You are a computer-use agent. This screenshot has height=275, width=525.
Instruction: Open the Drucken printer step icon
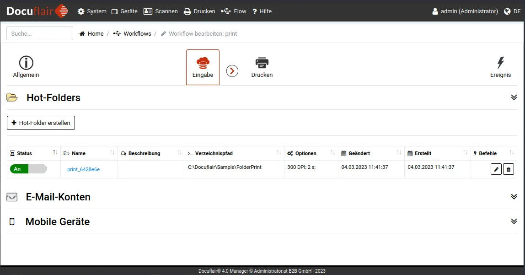[x=262, y=63]
